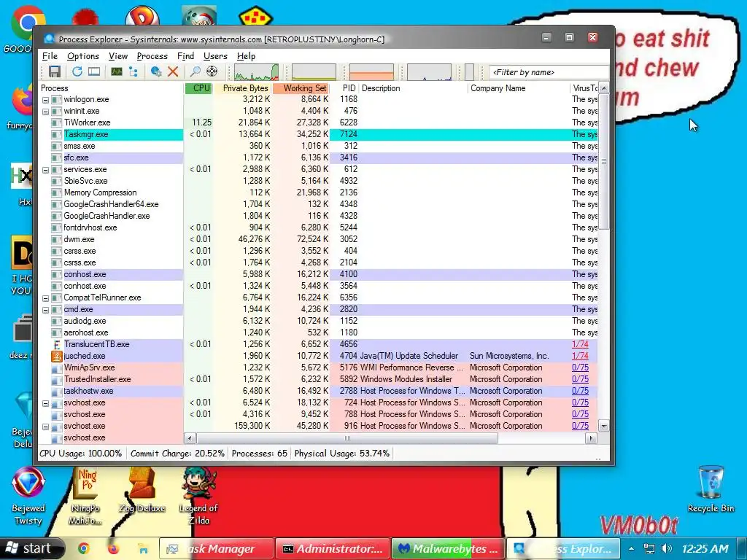Open the View menu
Image resolution: width=747 pixels, height=560 pixels.
117,56
